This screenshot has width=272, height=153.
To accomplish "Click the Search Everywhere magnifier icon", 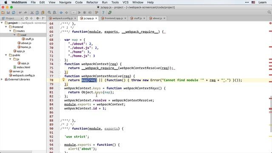I will pyautogui.click(x=269, y=12).
